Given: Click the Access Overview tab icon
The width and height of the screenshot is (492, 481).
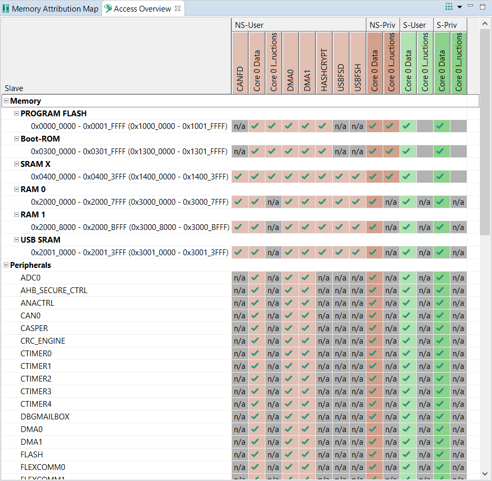Looking at the screenshot, I should [108, 9].
